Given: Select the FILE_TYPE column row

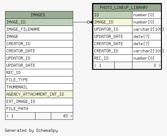Looking at the screenshot, I should point(39,80).
